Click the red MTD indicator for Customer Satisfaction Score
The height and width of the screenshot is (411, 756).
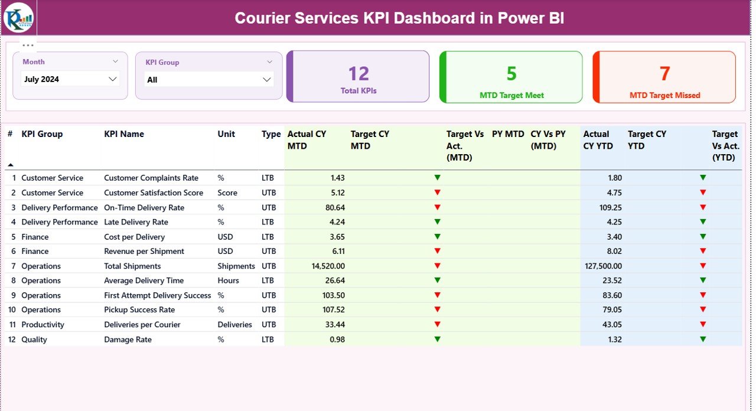click(437, 193)
